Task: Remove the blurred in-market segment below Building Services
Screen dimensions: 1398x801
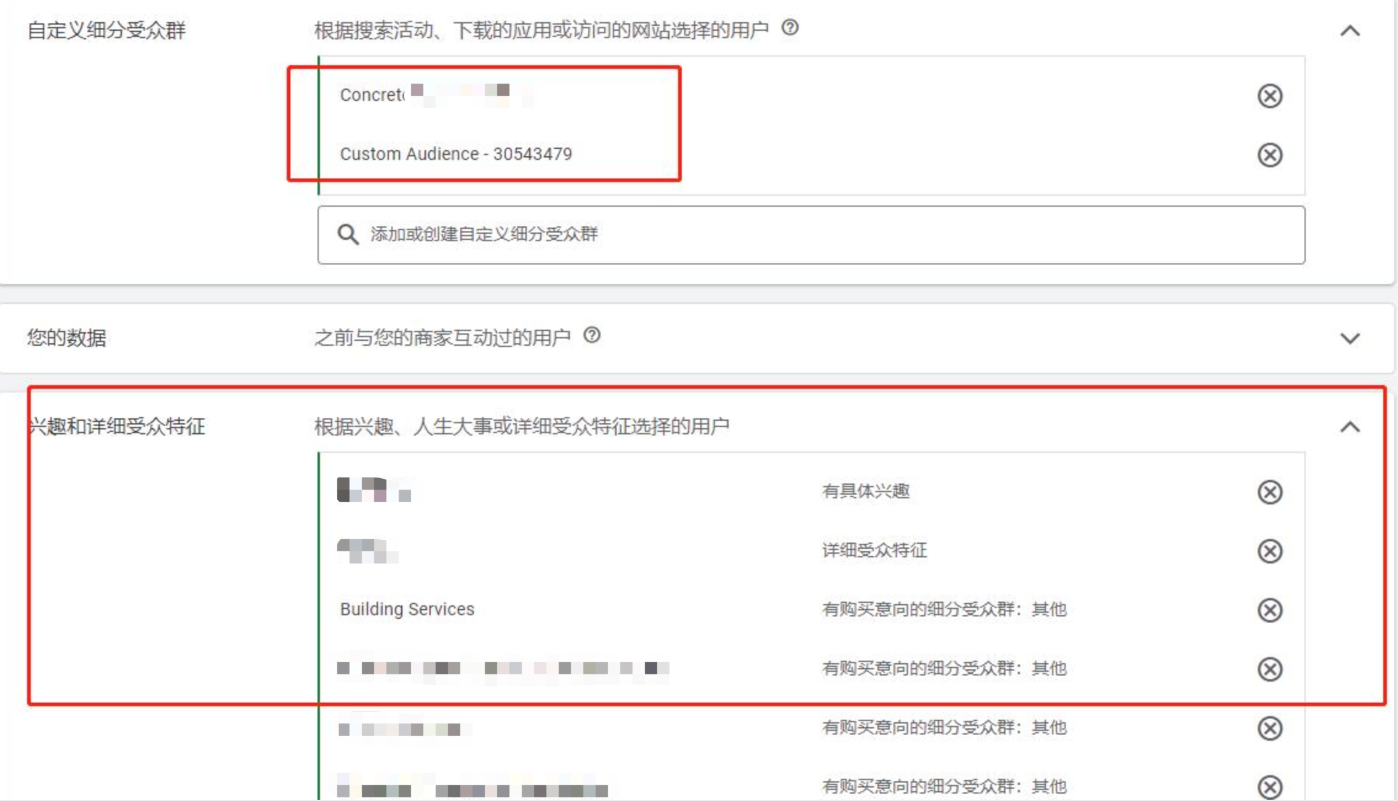Action: point(1269,669)
